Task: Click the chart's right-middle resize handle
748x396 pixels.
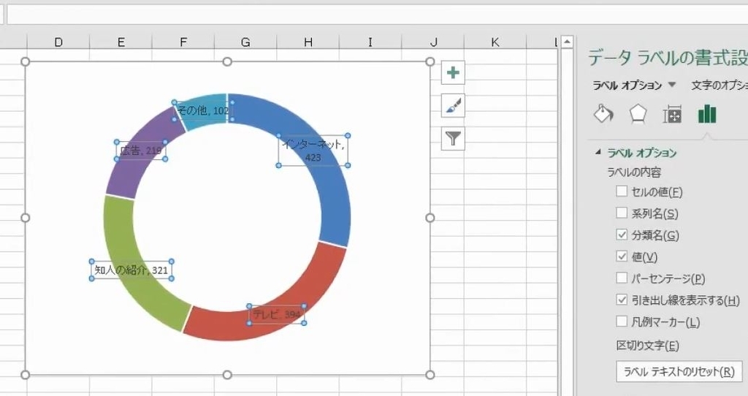Action: point(430,218)
